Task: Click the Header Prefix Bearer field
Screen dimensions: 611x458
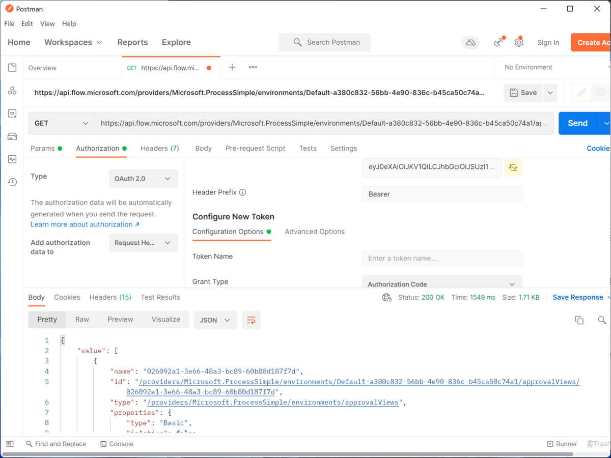Action: click(x=442, y=194)
